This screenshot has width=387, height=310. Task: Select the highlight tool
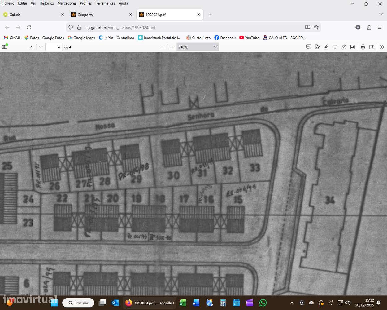[326, 47]
